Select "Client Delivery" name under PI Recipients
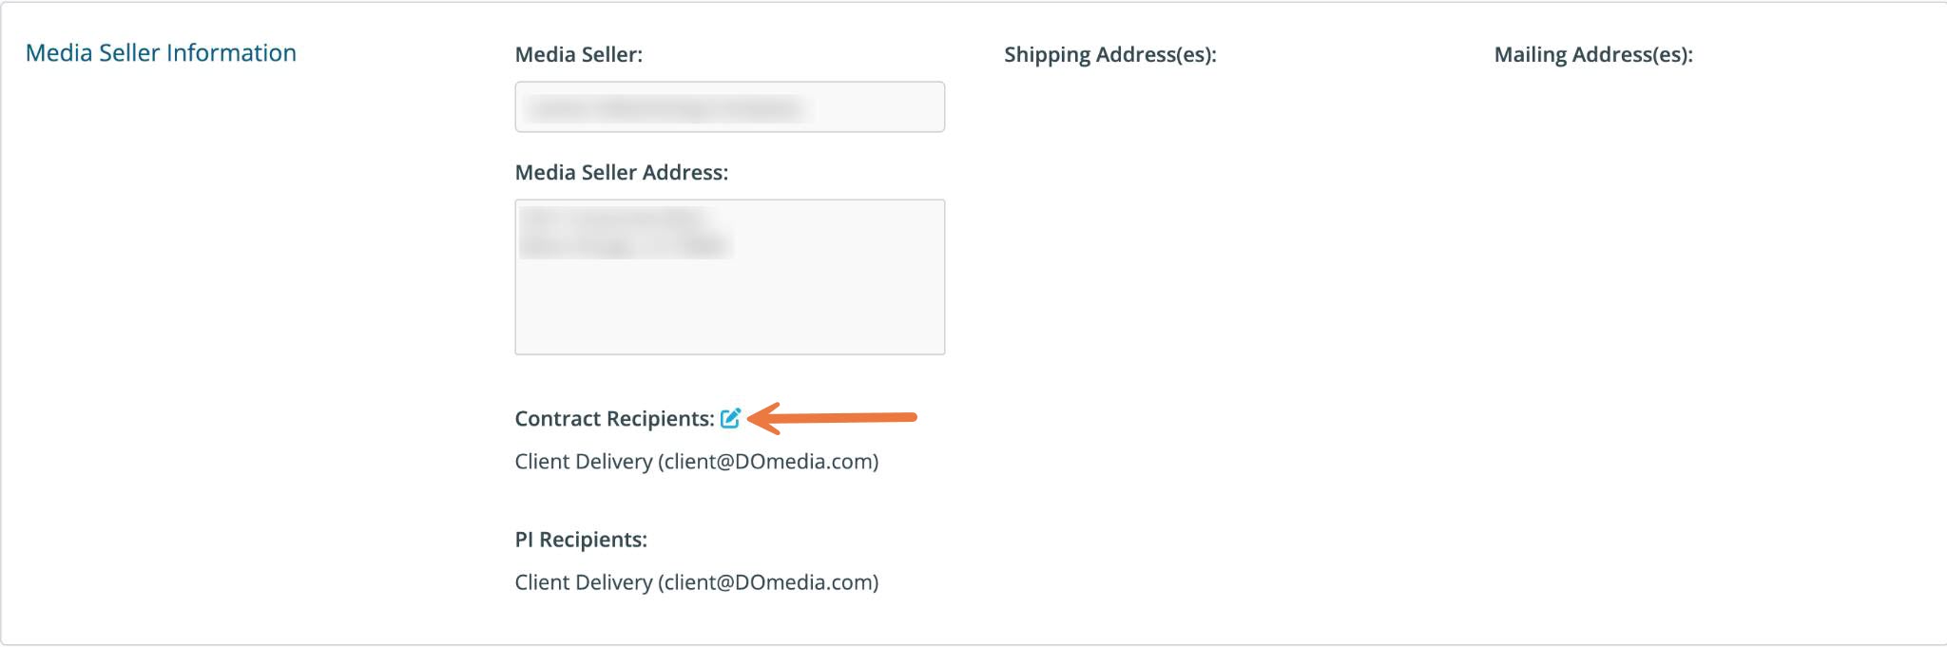 583,582
